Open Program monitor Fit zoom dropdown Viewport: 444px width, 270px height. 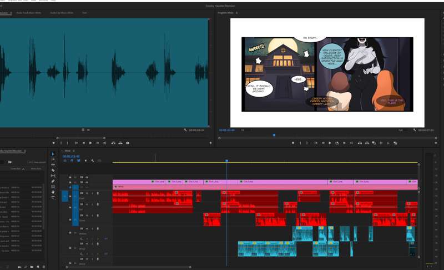pyautogui.click(x=245, y=130)
